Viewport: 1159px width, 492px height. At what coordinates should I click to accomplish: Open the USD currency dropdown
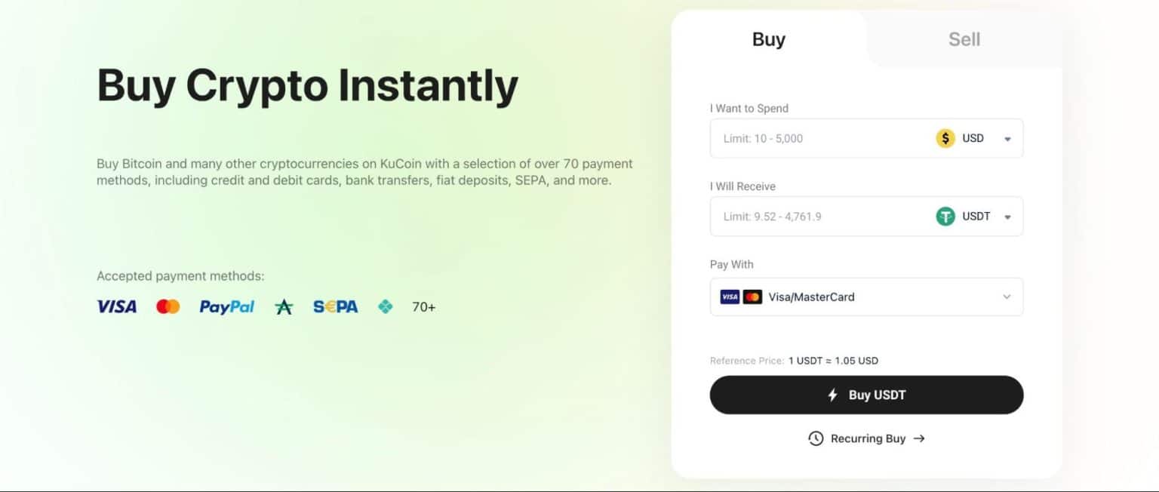point(1007,138)
